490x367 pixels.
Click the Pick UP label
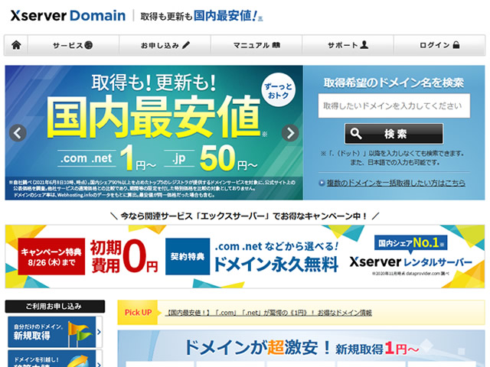click(x=138, y=313)
